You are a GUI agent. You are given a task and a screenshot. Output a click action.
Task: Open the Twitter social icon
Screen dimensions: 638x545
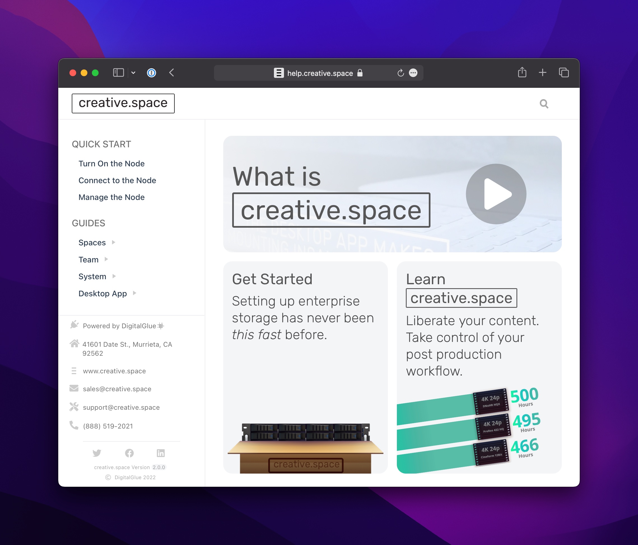[97, 453]
